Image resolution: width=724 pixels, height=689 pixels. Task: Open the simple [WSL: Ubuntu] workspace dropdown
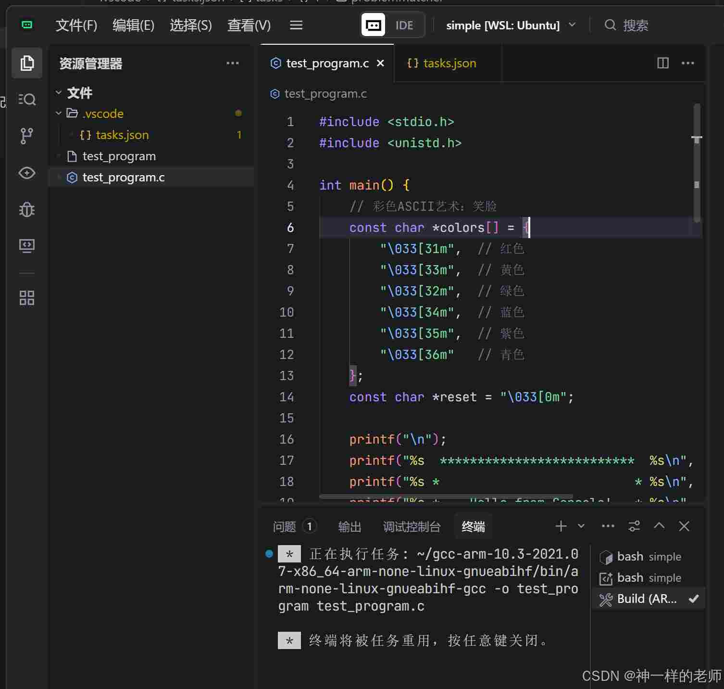511,25
